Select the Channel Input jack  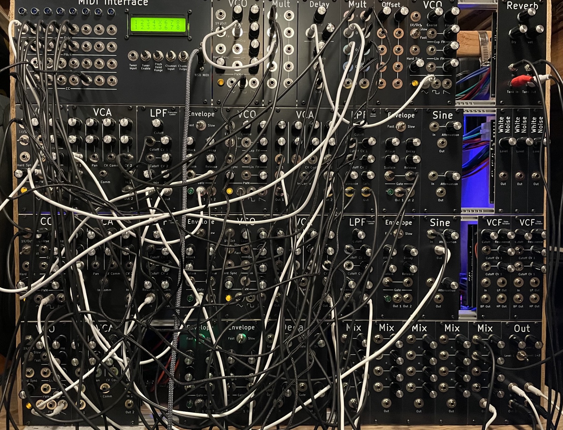pyautogui.click(x=171, y=56)
